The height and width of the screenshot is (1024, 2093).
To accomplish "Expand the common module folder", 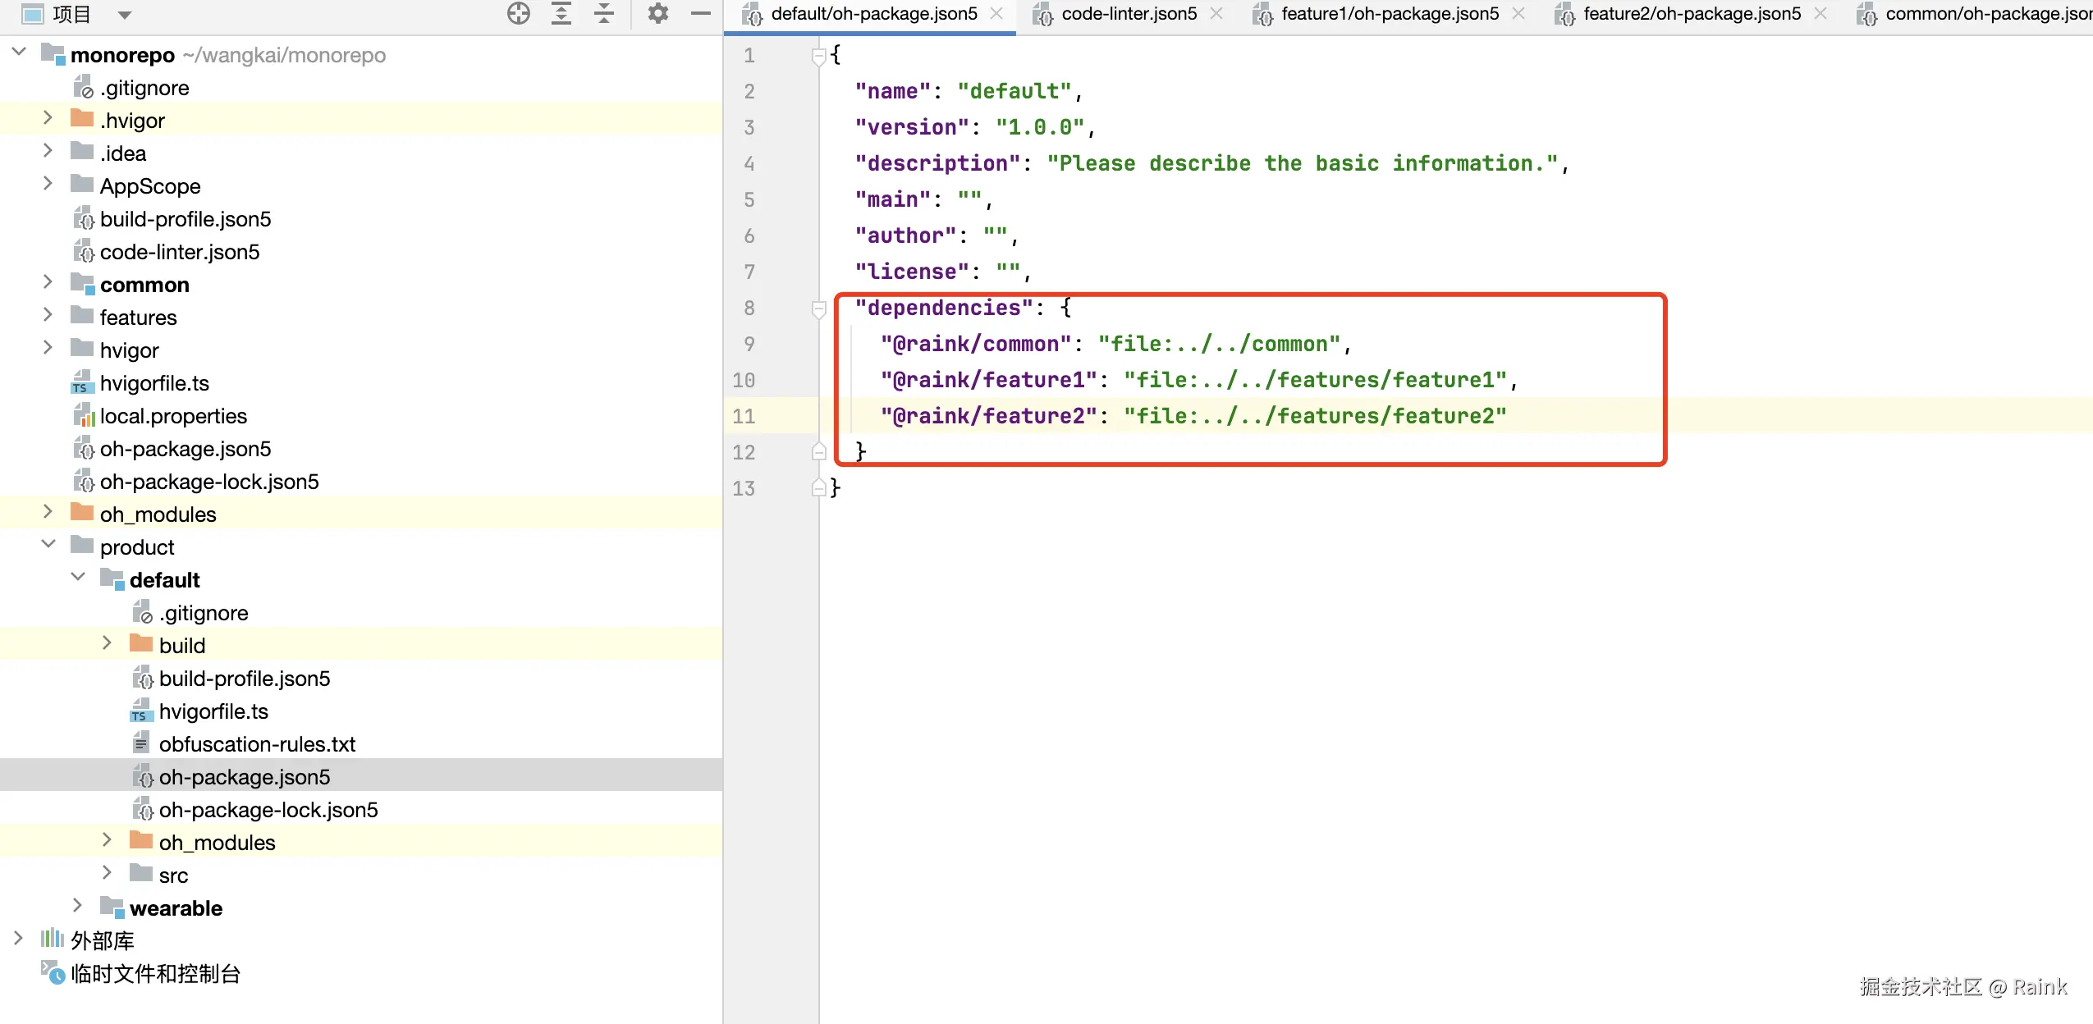I will 48,283.
